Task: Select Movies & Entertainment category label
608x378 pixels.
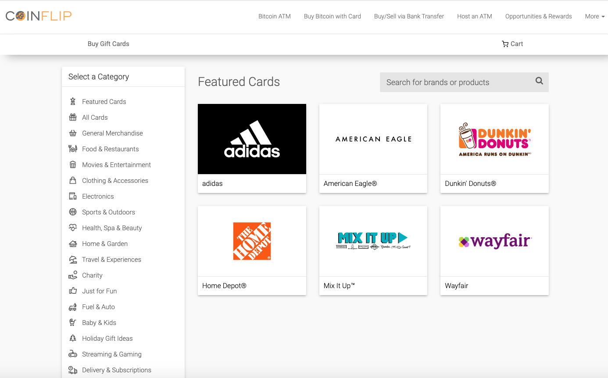Action: click(x=116, y=164)
